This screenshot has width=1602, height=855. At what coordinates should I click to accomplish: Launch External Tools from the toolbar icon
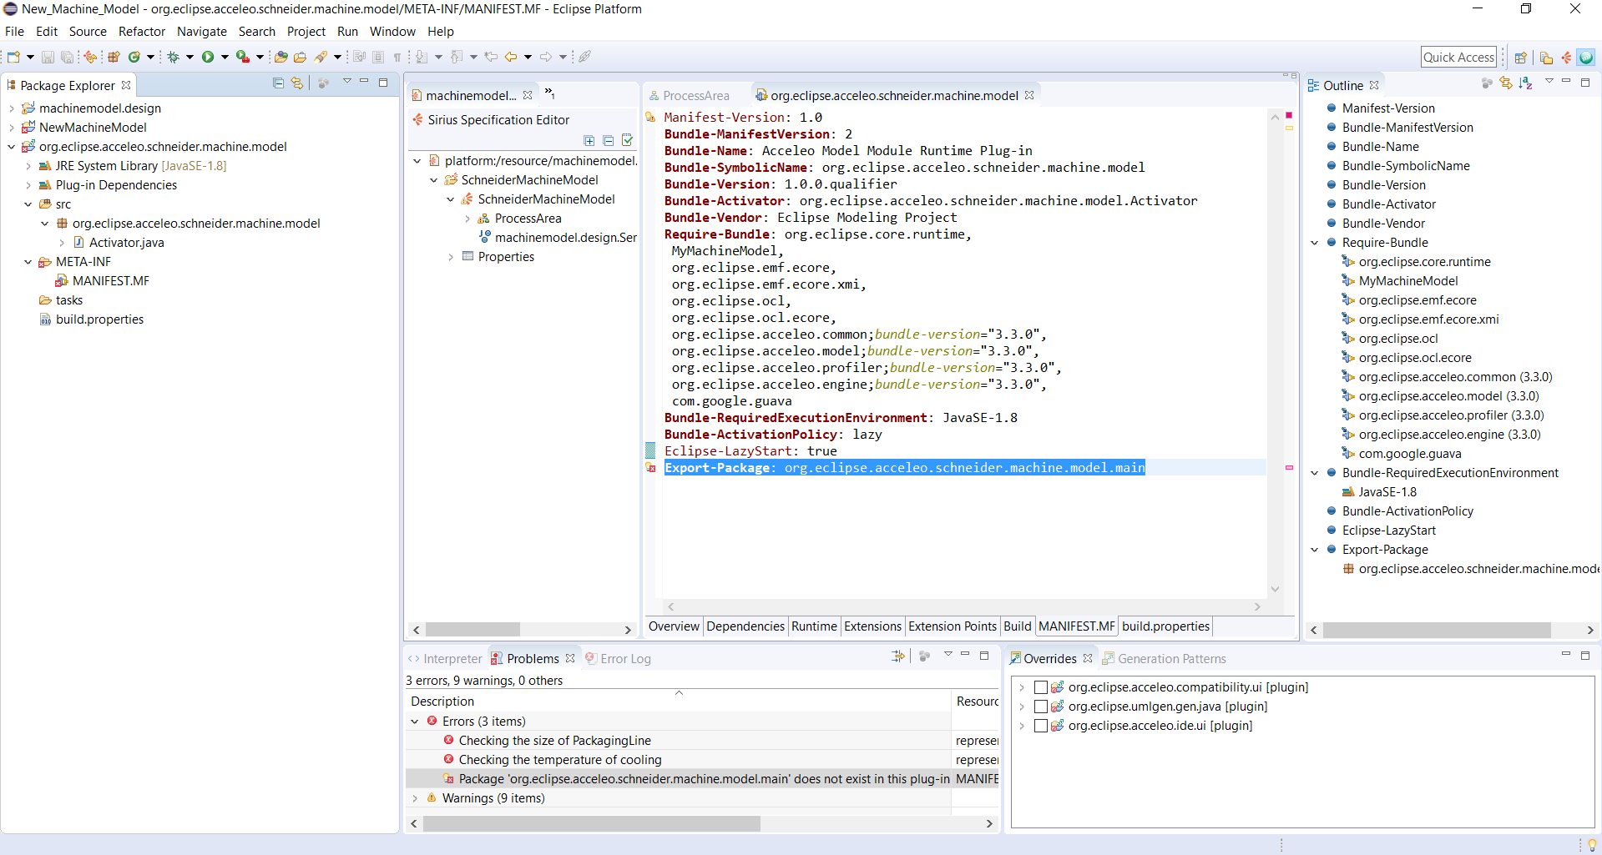(243, 57)
